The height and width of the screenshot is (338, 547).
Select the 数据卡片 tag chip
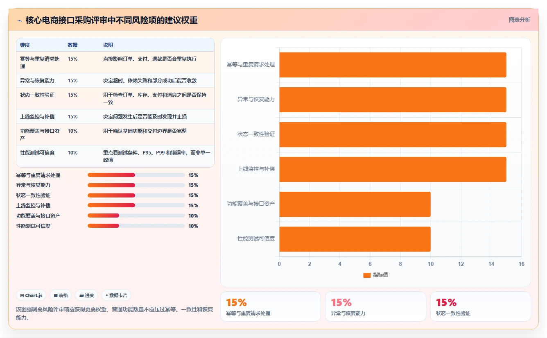[116, 295]
